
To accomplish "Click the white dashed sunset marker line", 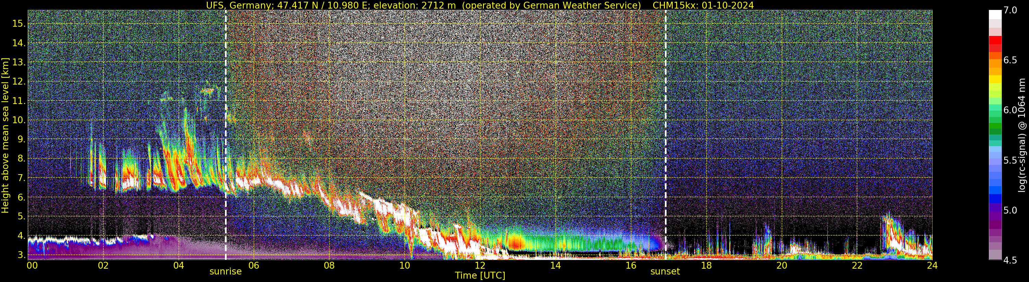I will (x=666, y=135).
